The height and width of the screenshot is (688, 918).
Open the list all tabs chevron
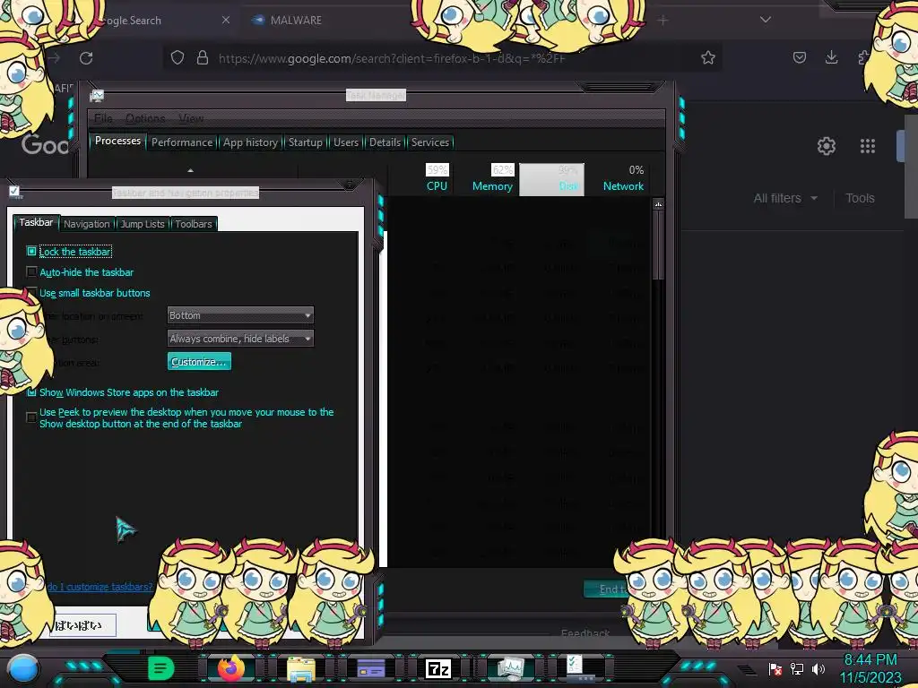click(x=766, y=20)
